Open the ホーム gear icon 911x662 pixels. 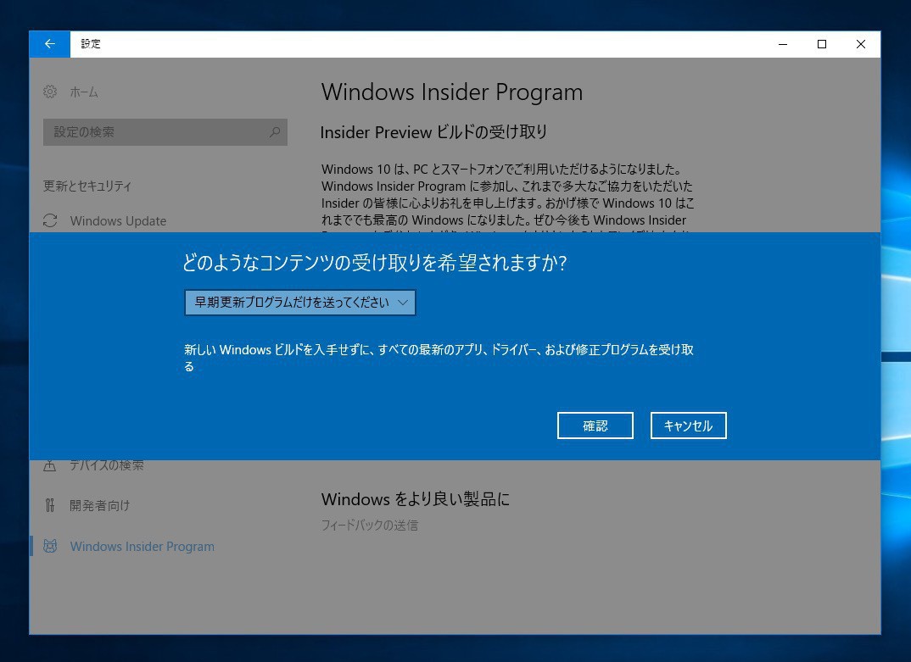[x=50, y=92]
